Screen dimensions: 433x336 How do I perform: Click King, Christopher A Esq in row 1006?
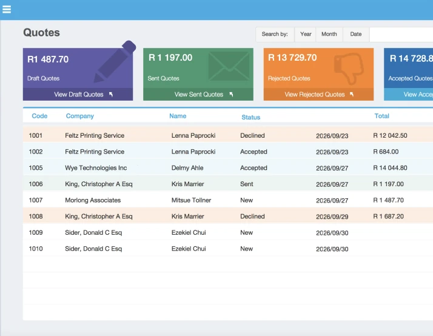coord(99,184)
